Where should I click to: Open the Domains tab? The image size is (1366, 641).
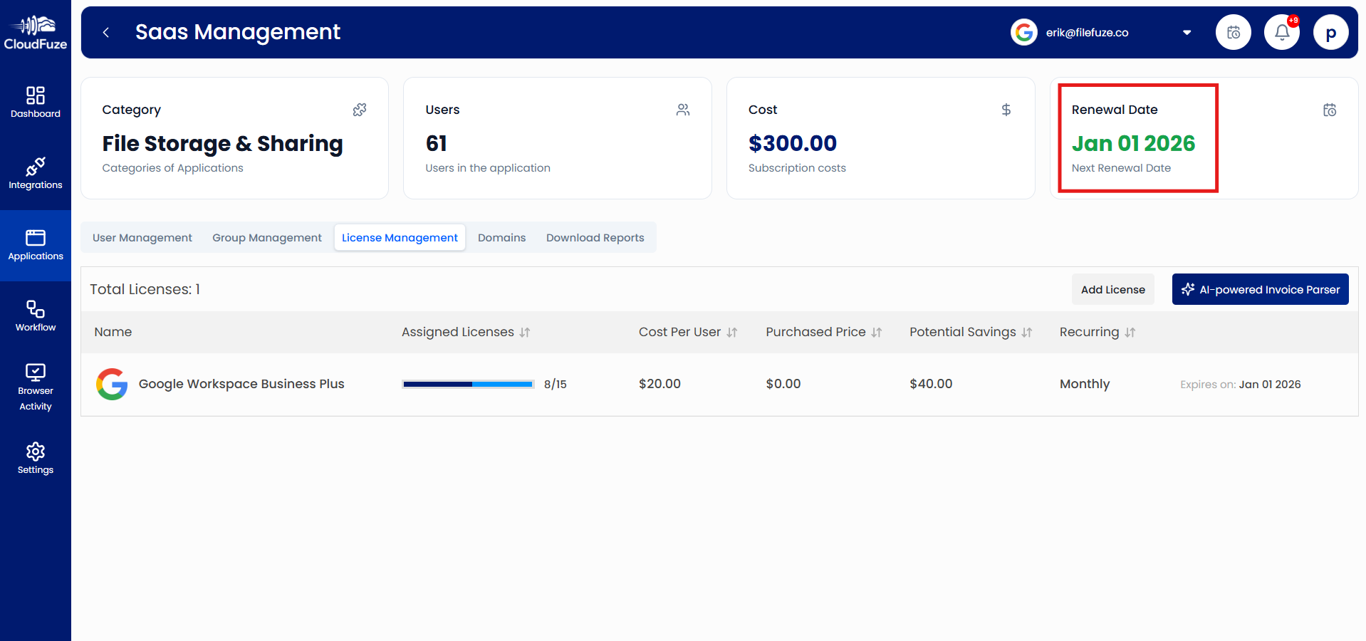pyautogui.click(x=501, y=237)
